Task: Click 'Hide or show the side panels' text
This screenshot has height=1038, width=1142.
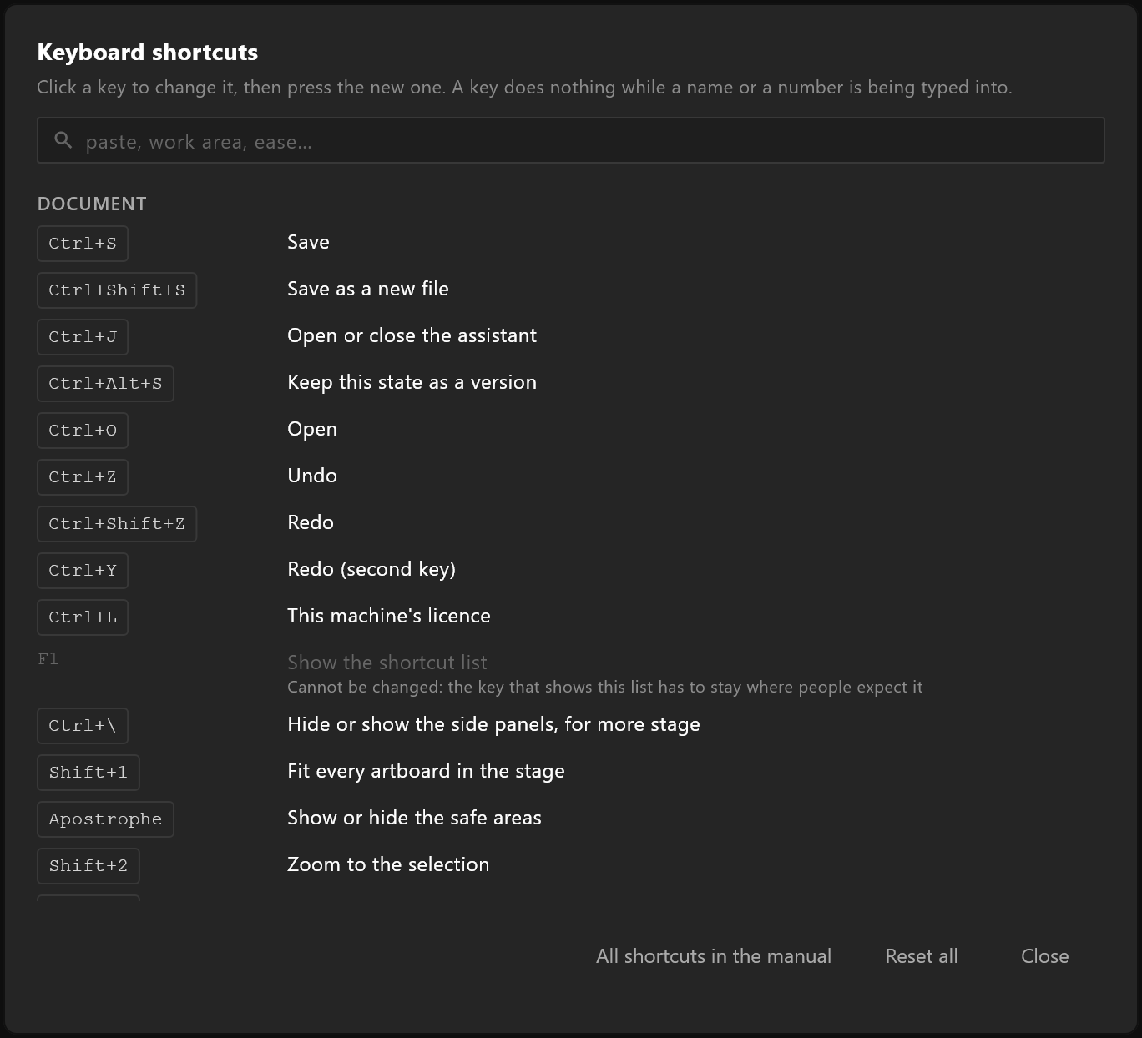Action: pos(493,724)
